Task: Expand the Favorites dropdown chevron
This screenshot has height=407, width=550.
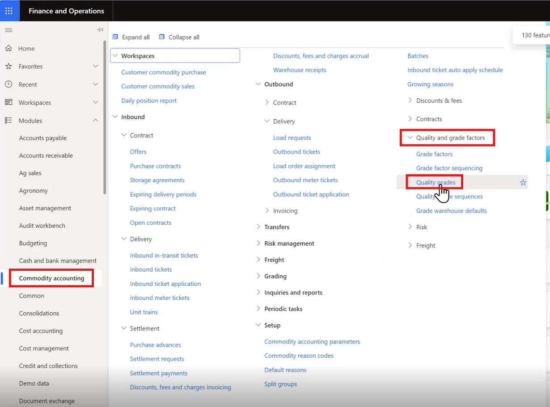Action: point(95,66)
